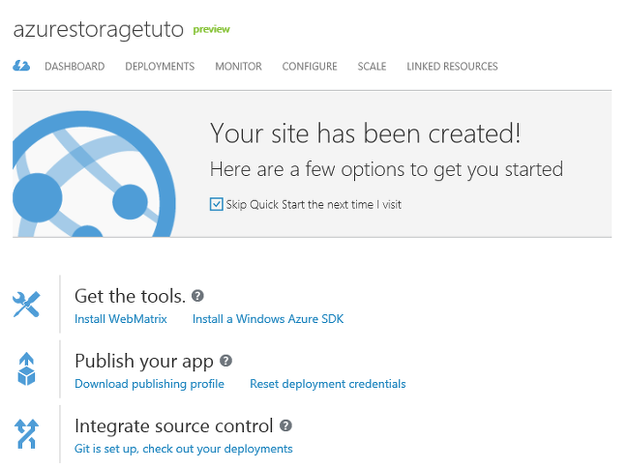
Task: Uncheck Skip Quick Start the next time I visit
Action: 216,204
